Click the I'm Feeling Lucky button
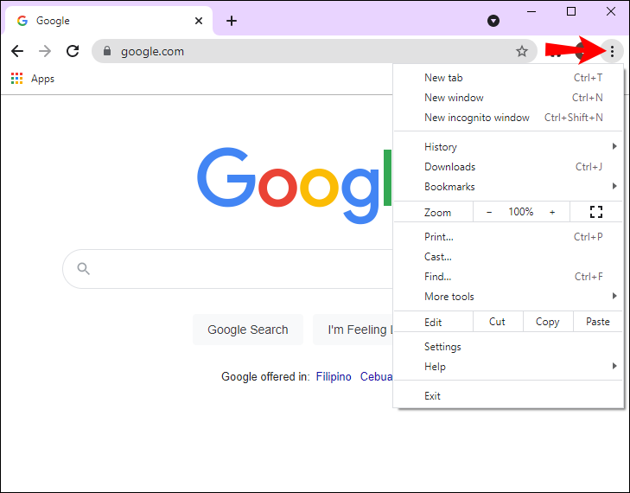The height and width of the screenshot is (493, 630). tap(353, 330)
